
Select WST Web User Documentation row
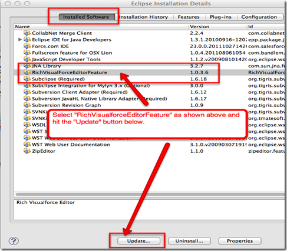tap(149, 145)
